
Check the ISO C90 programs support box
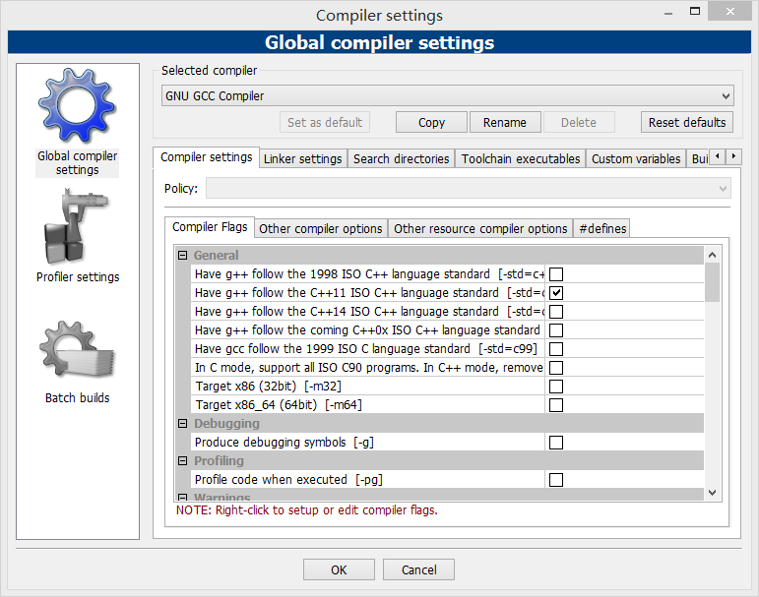pos(556,368)
